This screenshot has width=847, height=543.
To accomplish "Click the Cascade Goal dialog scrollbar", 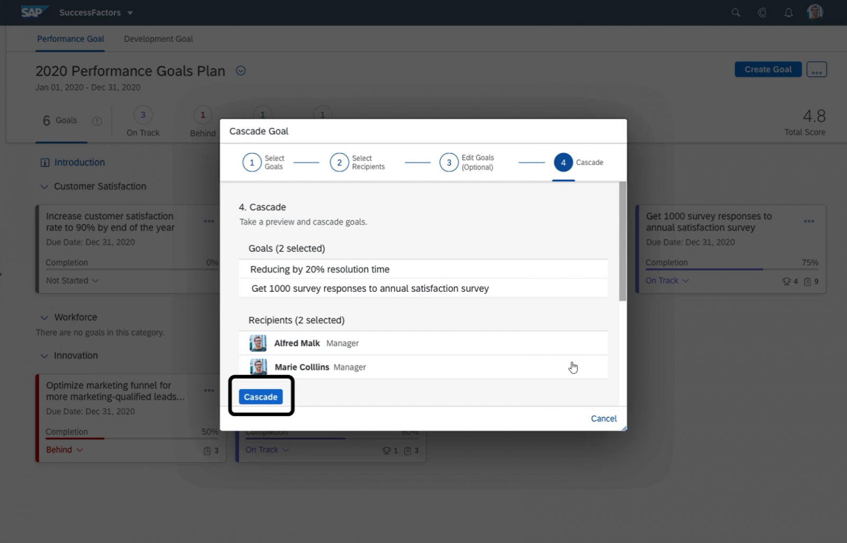I will coord(623,242).
